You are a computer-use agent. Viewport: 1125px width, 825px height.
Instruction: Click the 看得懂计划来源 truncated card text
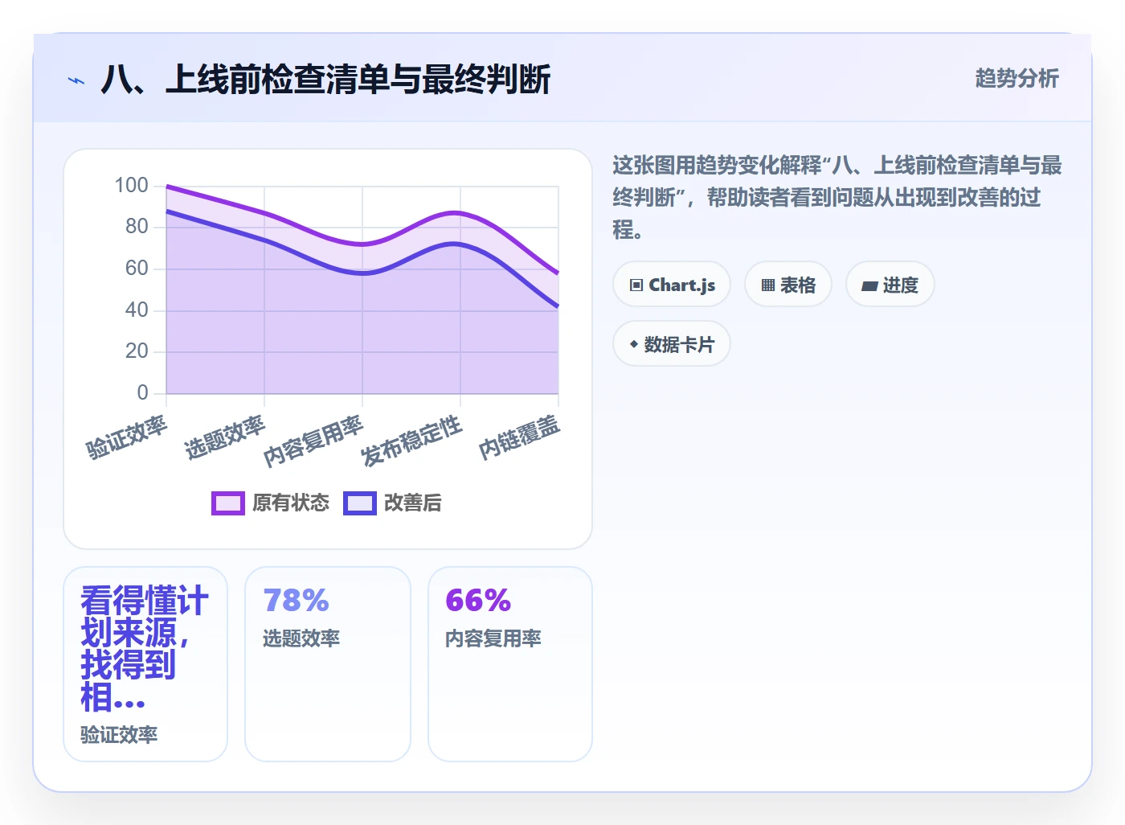[145, 649]
